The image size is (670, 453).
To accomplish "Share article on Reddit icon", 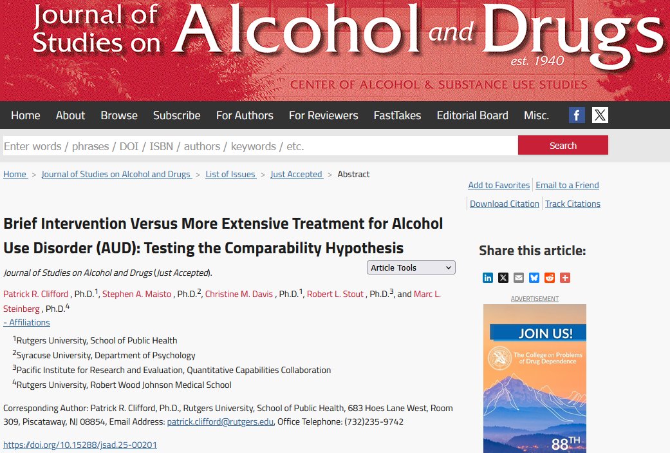I will pos(550,278).
